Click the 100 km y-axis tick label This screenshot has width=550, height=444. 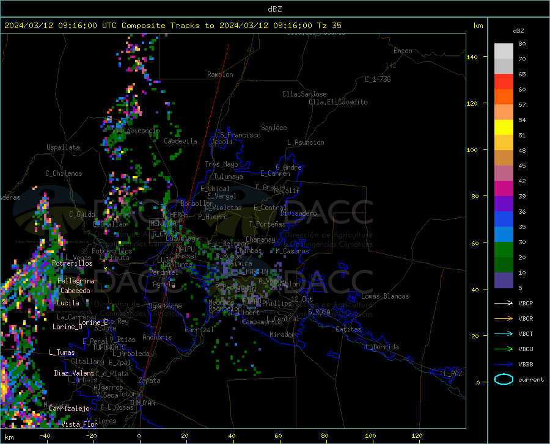[472, 150]
